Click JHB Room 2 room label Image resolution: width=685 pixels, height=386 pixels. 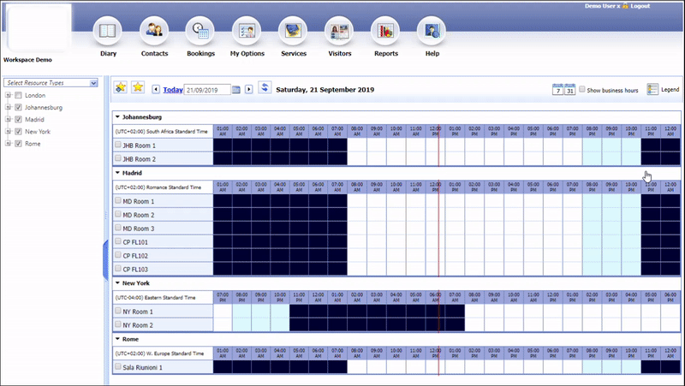(139, 159)
